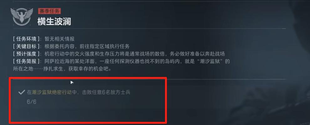Select the red 赛季任务 tag
The height and width of the screenshot is (125, 310).
[49, 11]
